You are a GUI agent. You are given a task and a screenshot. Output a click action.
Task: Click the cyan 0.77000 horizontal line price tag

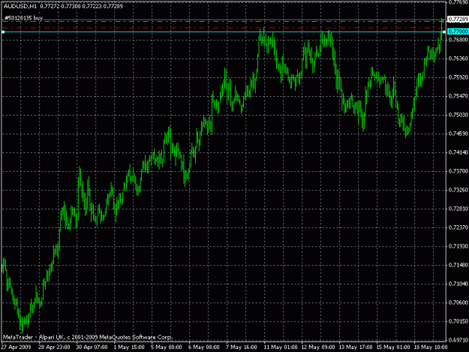pyautogui.click(x=458, y=32)
